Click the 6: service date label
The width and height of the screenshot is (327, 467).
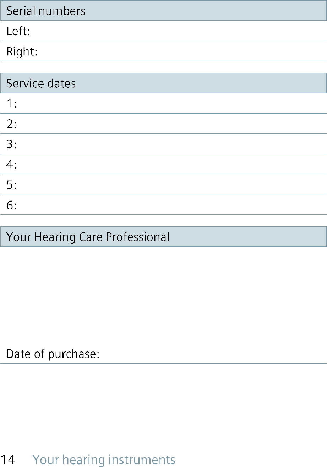tap(12, 205)
